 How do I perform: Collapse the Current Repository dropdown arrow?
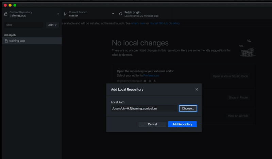(x=58, y=14)
